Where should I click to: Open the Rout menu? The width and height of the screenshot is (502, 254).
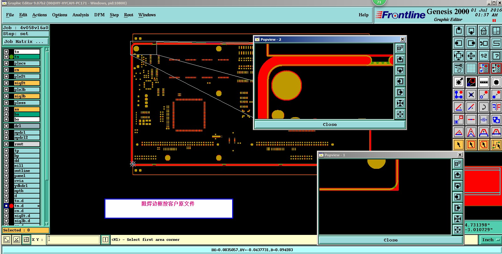click(x=129, y=15)
